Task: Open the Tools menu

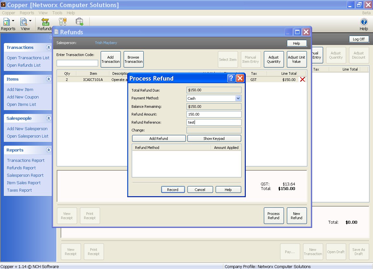Action: pos(57,13)
